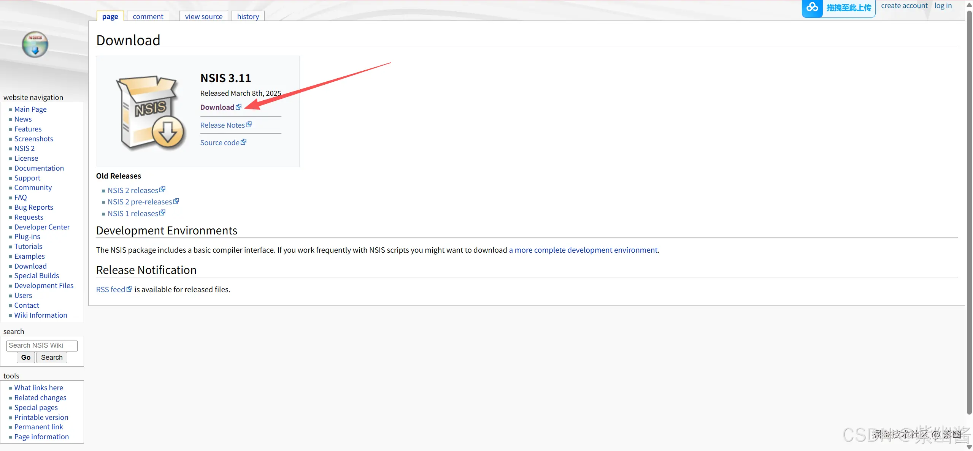The height and width of the screenshot is (451, 973).
Task: Click external icon next to NSIS 1 releases
Action: click(x=162, y=213)
